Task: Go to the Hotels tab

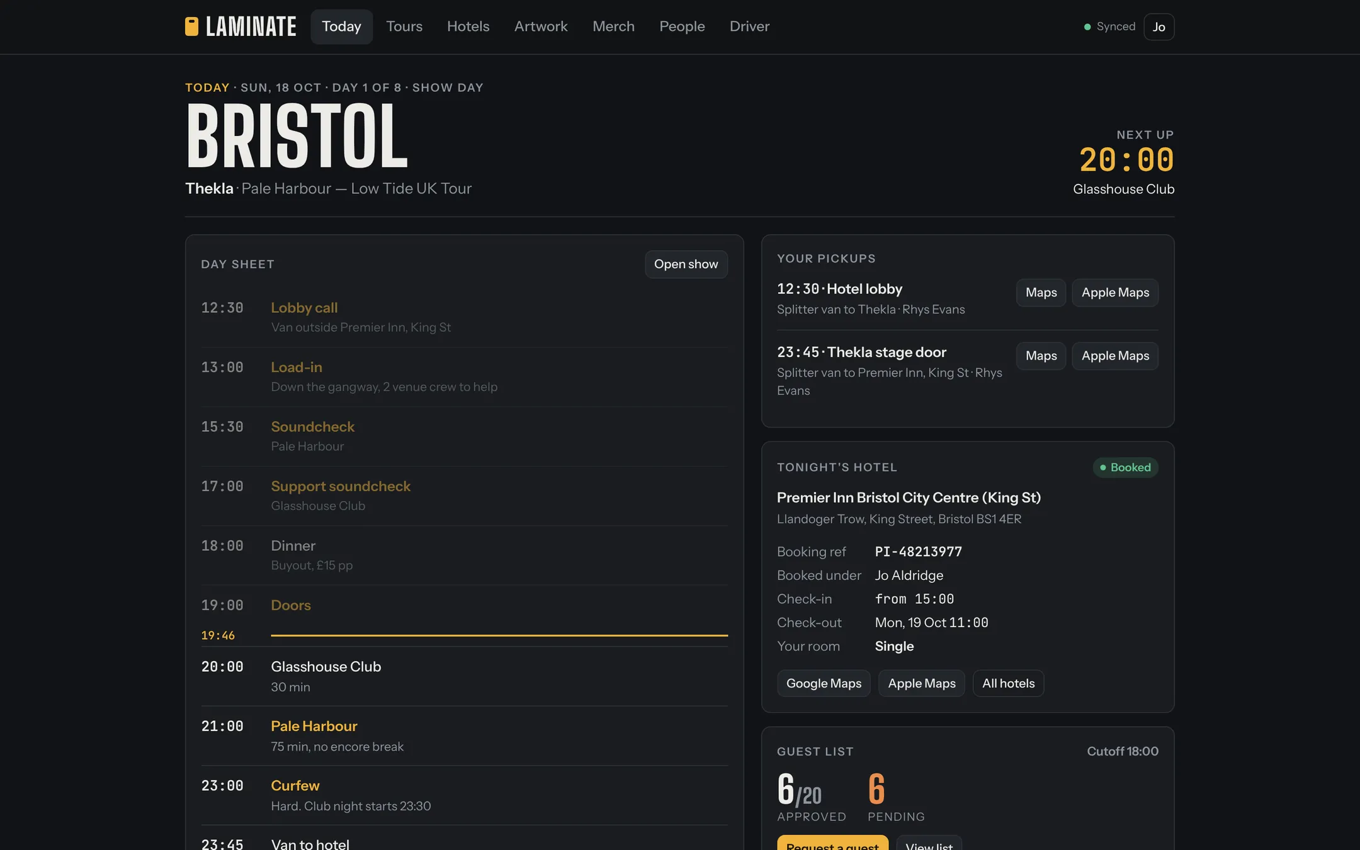Action: click(x=468, y=26)
